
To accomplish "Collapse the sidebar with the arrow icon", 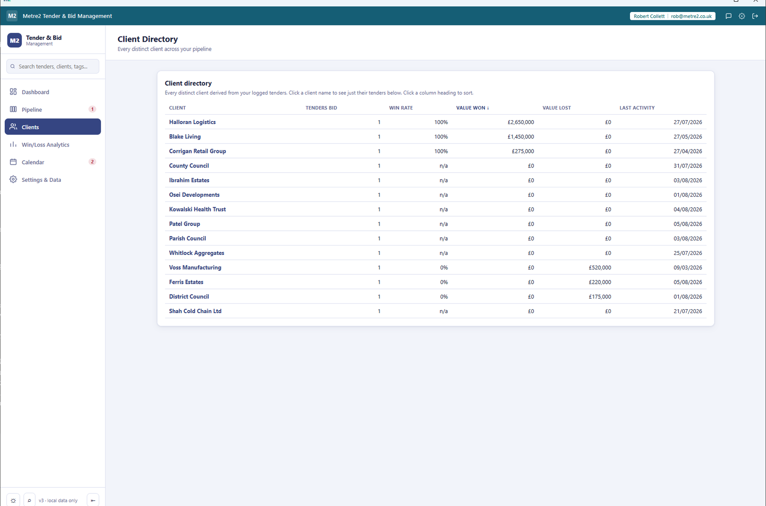I will point(93,500).
